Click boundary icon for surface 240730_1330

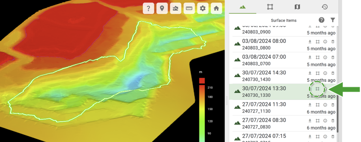[318, 89]
